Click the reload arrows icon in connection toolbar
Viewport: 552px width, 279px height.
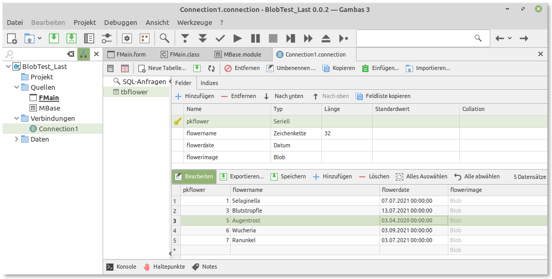(211, 68)
